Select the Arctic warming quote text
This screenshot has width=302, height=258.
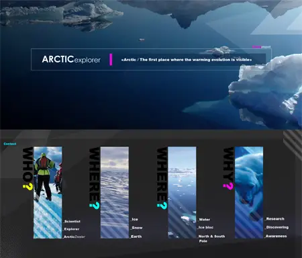pos(187,60)
